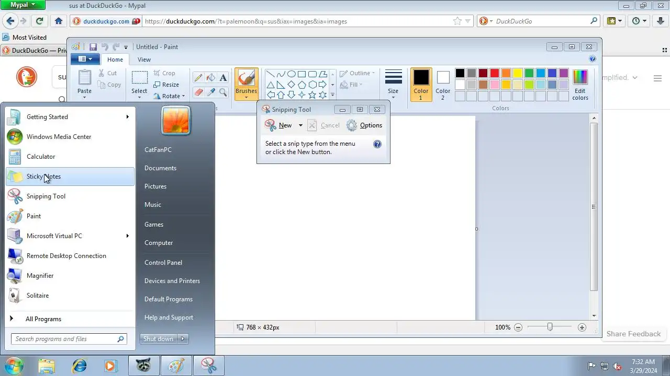The image size is (670, 376).
Task: Switch to the Home tab in Paint
Action: coord(115,60)
